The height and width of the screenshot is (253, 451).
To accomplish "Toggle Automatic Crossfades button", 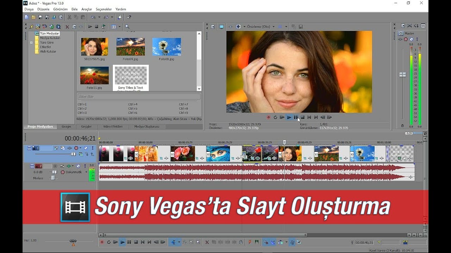I will click(273, 242).
